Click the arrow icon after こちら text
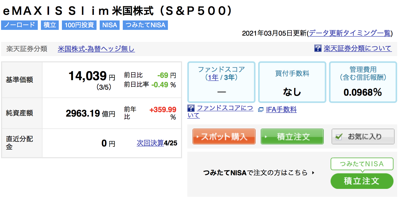 (x=313, y=173)
